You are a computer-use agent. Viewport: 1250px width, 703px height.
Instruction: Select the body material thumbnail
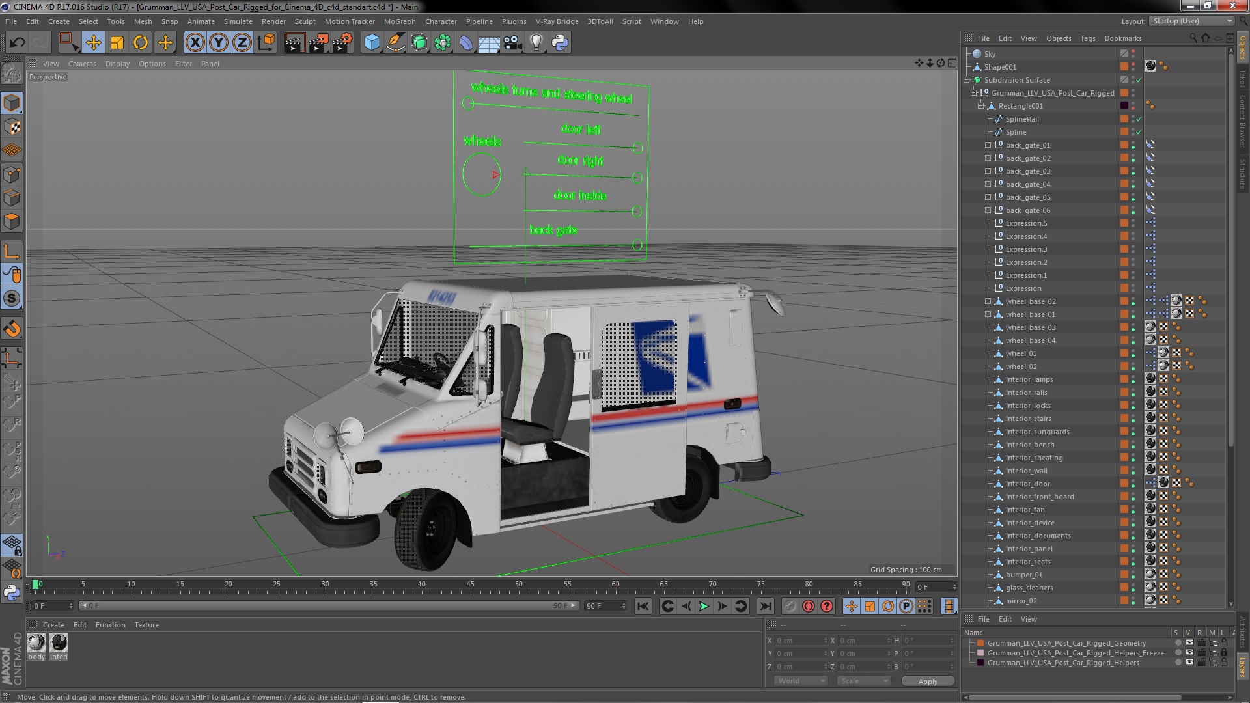(36, 643)
